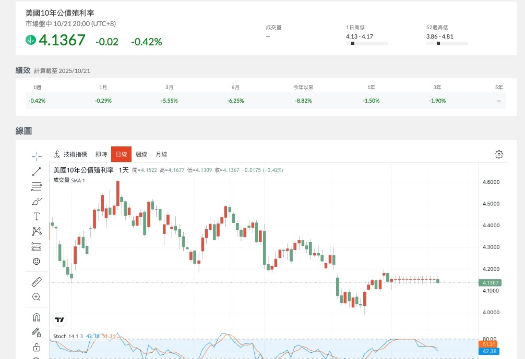Image resolution: width=525 pixels, height=359 pixels.
Task: Click the 4.1367 current price label on axis
Action: pyautogui.click(x=492, y=282)
